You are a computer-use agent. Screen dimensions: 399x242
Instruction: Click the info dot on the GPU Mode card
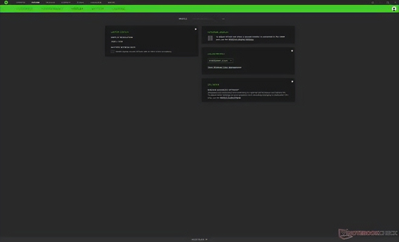(292, 81)
